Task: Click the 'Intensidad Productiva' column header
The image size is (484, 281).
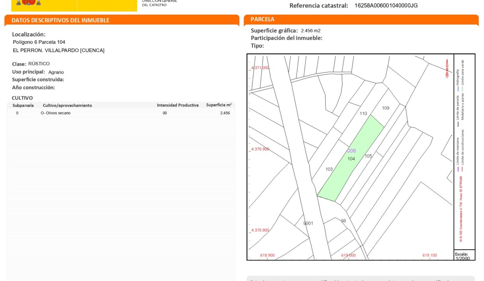Action: [178, 105]
